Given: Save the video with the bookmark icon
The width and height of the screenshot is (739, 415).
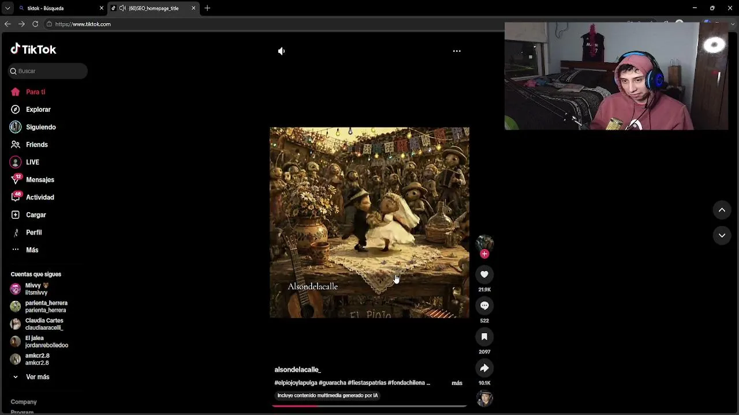Looking at the screenshot, I should [x=484, y=337].
